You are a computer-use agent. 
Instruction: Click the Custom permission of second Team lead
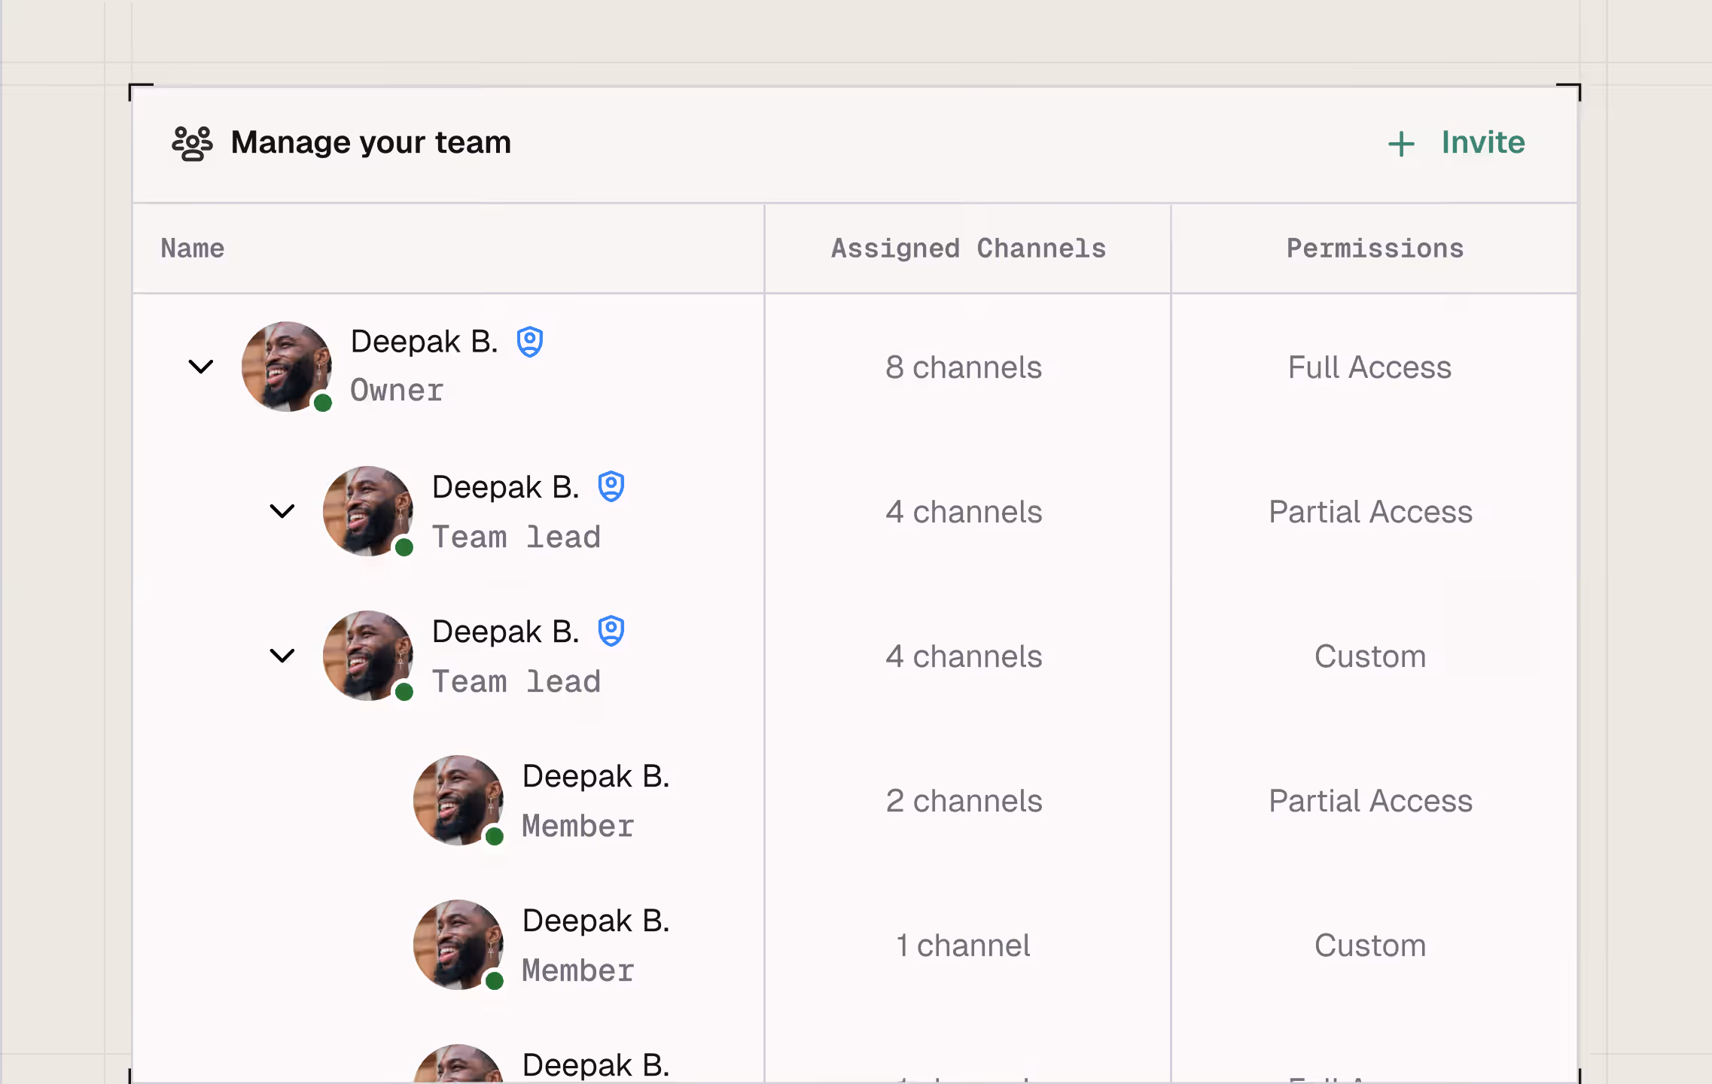[x=1369, y=656]
